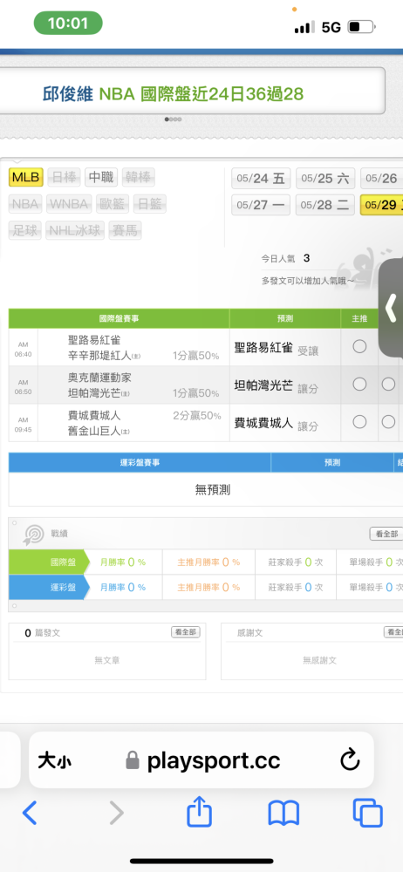
Task: Select second radio in 費城費城人 row
Action: pyautogui.click(x=388, y=422)
